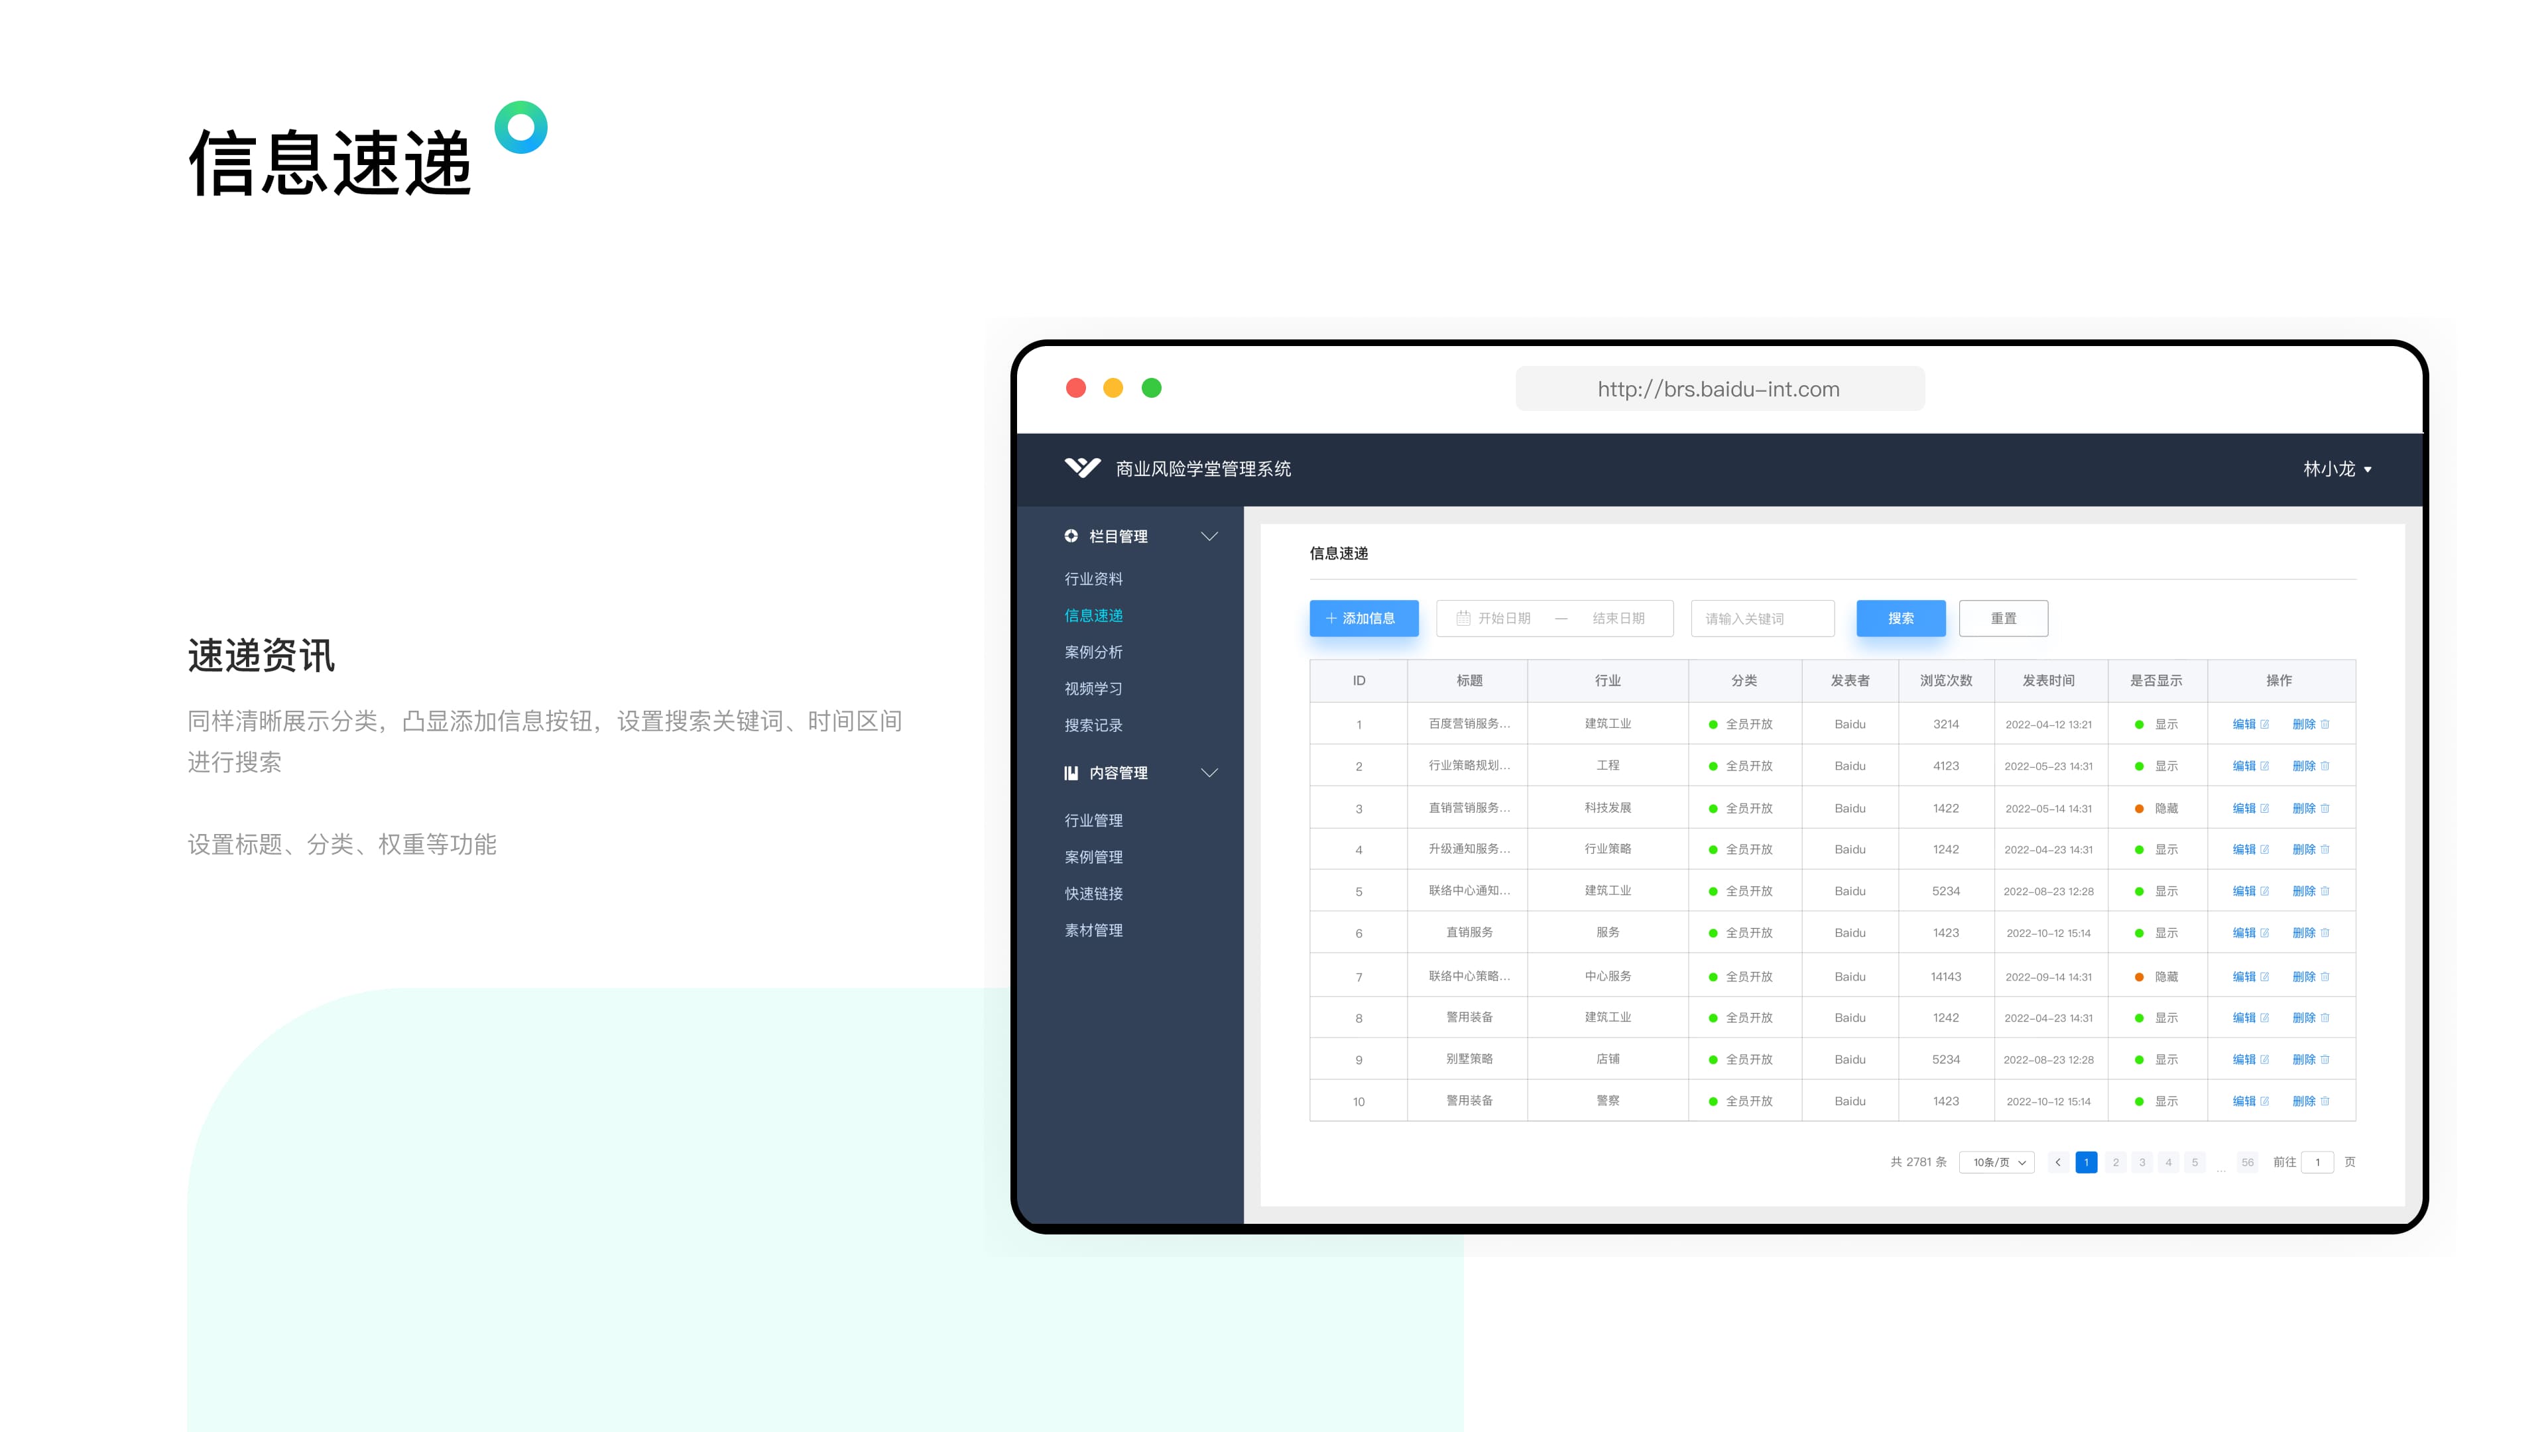The image size is (2546, 1432).
Task: Open the 10条/页 page size dropdown
Action: [x=1998, y=1162]
